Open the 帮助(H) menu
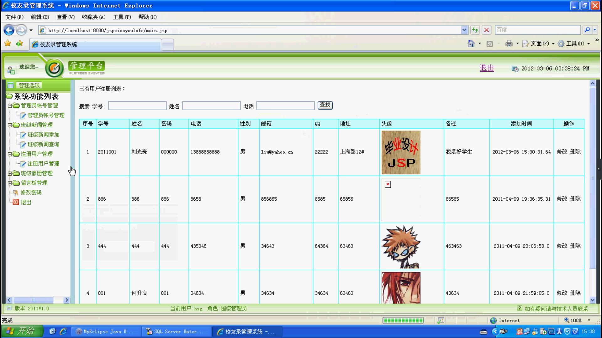 tap(147, 17)
